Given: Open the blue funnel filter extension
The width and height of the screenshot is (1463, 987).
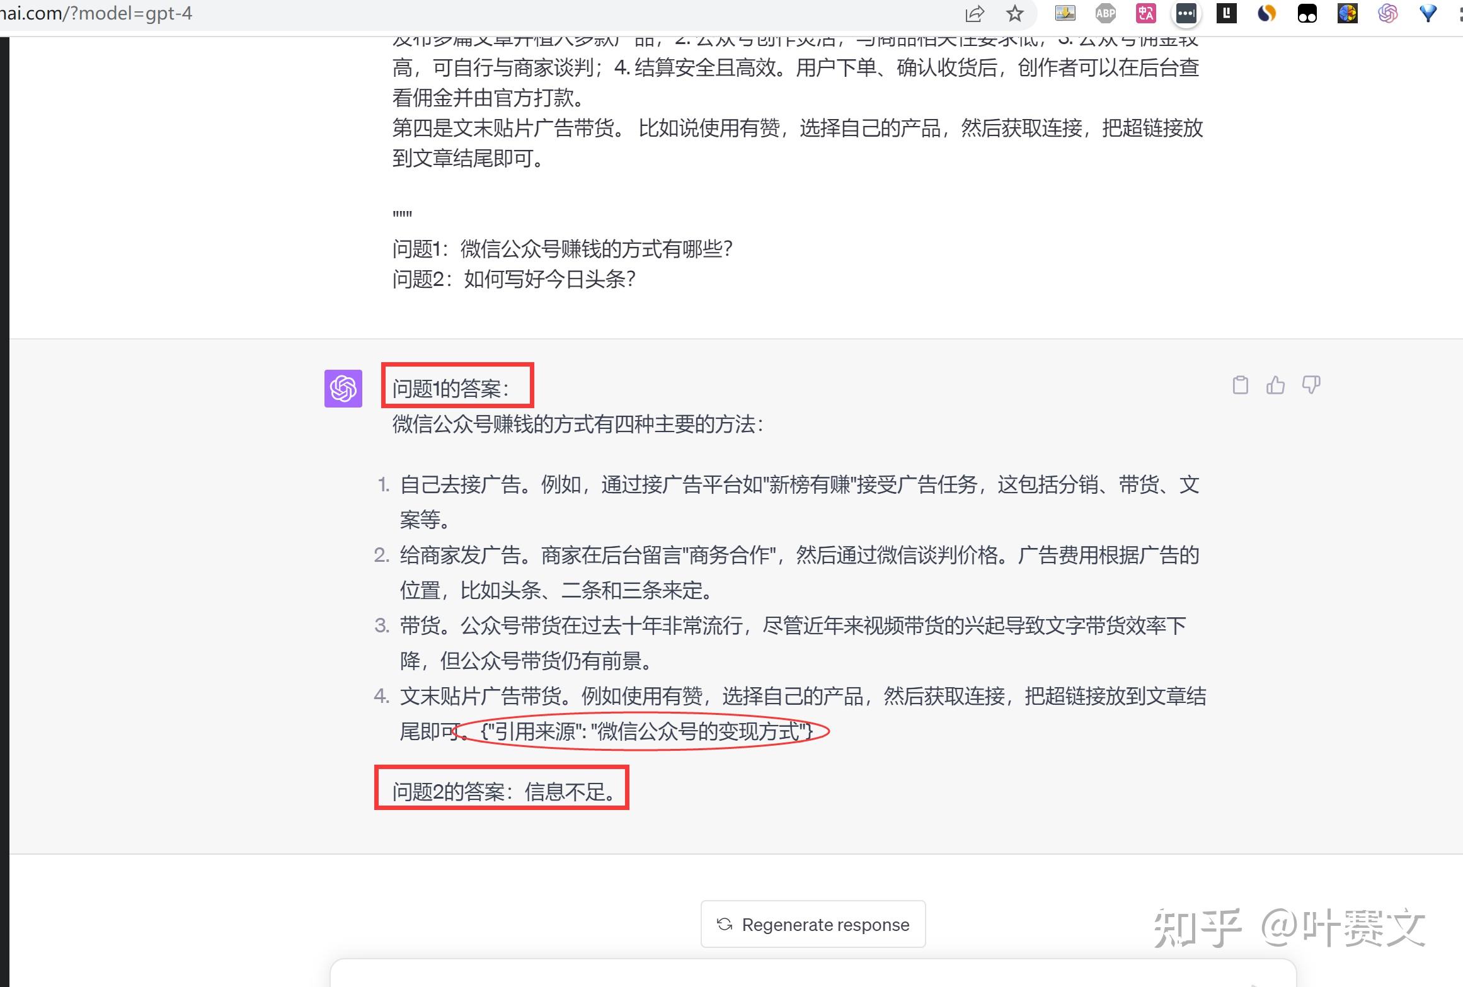Looking at the screenshot, I should pos(1428,13).
